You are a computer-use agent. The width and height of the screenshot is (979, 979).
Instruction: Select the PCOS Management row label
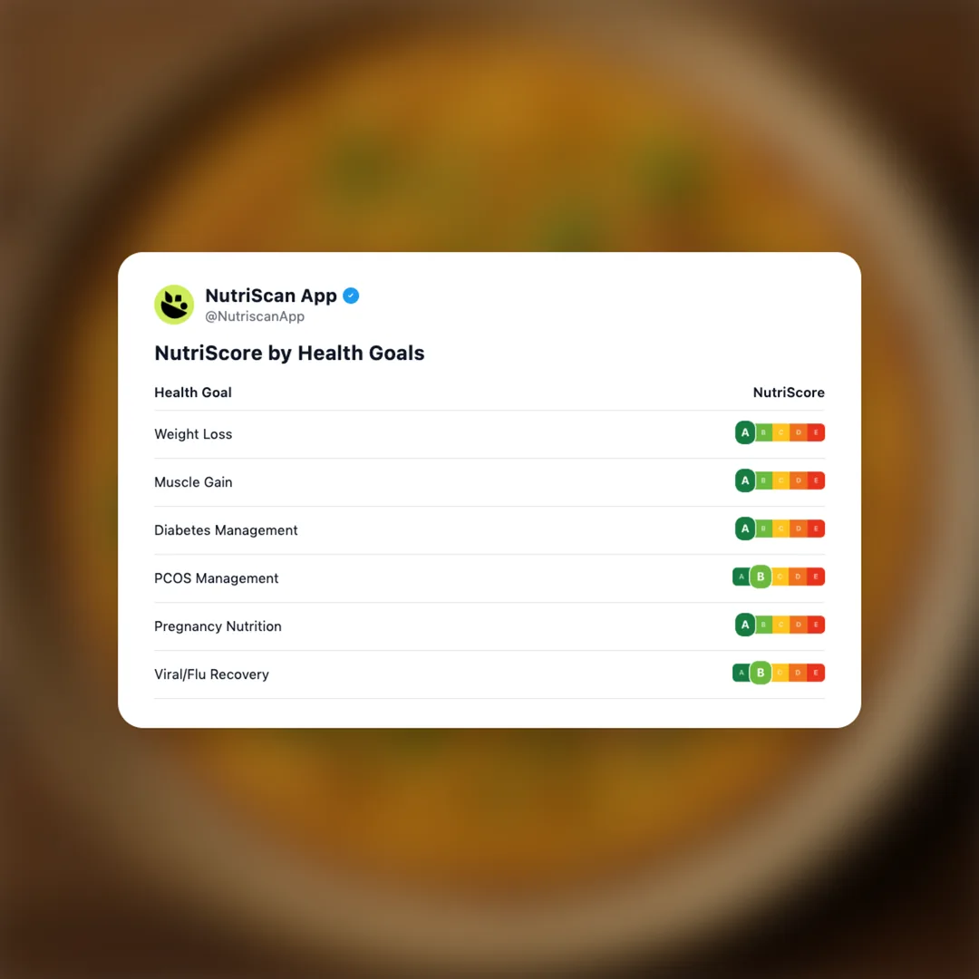(x=217, y=578)
